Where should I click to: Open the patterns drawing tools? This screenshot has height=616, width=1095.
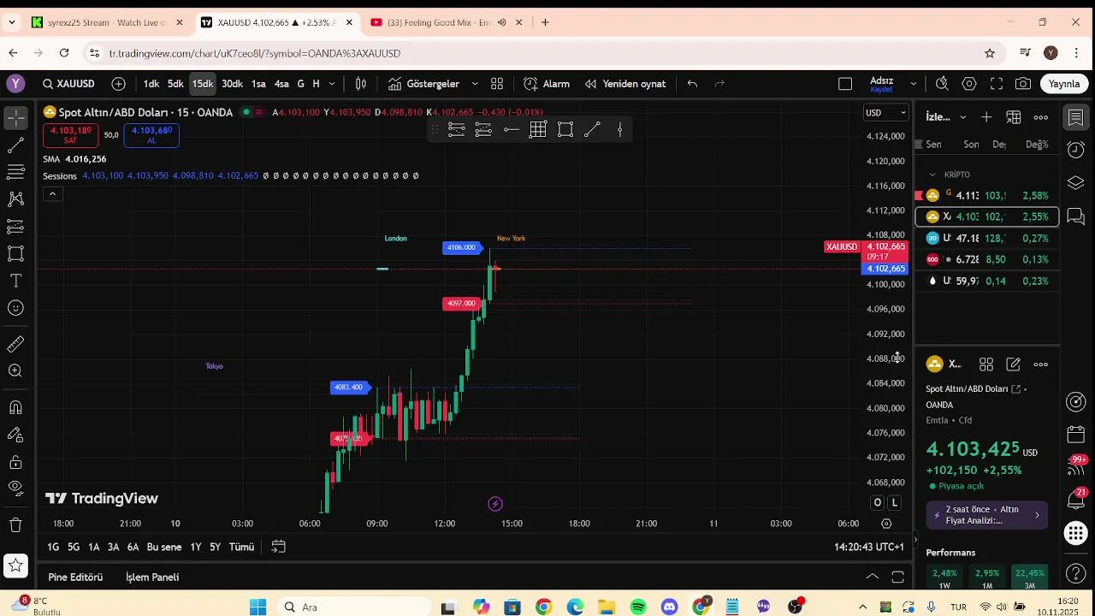point(15,199)
